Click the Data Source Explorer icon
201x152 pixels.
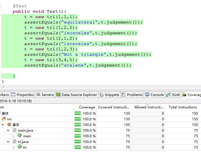point(58,95)
